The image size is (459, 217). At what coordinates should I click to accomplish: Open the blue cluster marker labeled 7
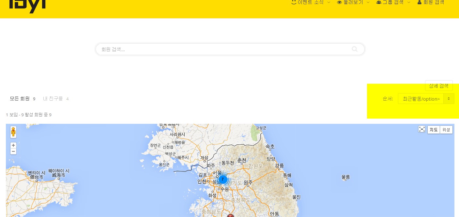pos(223,179)
